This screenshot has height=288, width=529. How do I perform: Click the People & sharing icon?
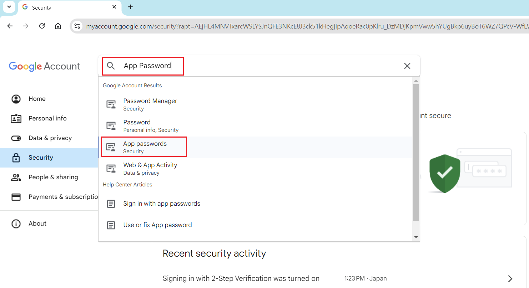[16, 177]
